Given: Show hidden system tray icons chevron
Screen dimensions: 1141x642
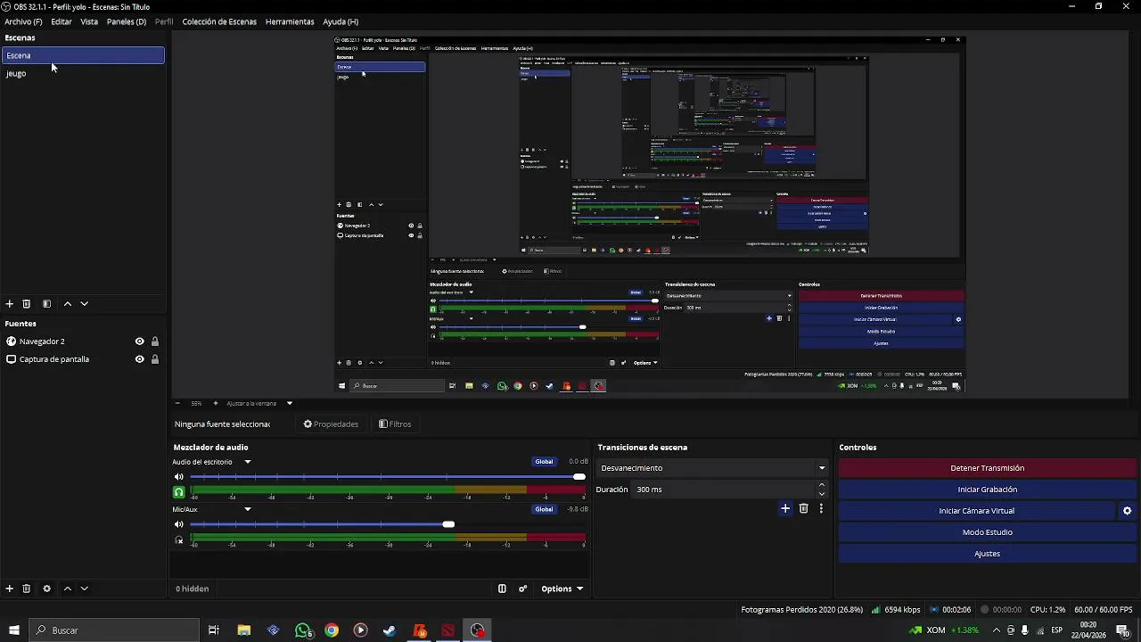Looking at the screenshot, I should coord(996,630).
